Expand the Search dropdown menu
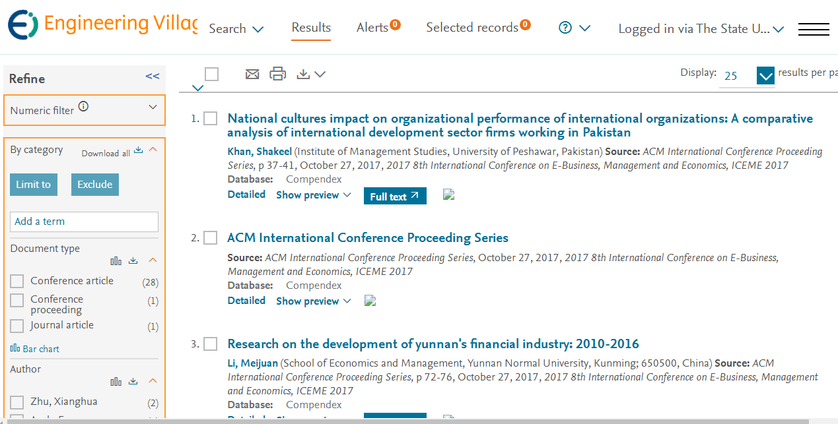The image size is (838, 424). click(x=236, y=28)
